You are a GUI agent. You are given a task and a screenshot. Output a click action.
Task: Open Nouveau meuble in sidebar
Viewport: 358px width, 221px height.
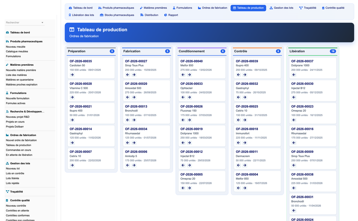coord(16,47)
